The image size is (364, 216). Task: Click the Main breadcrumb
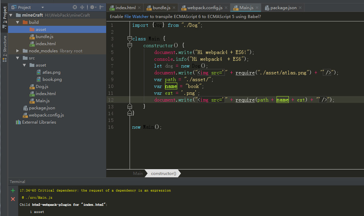click(138, 173)
